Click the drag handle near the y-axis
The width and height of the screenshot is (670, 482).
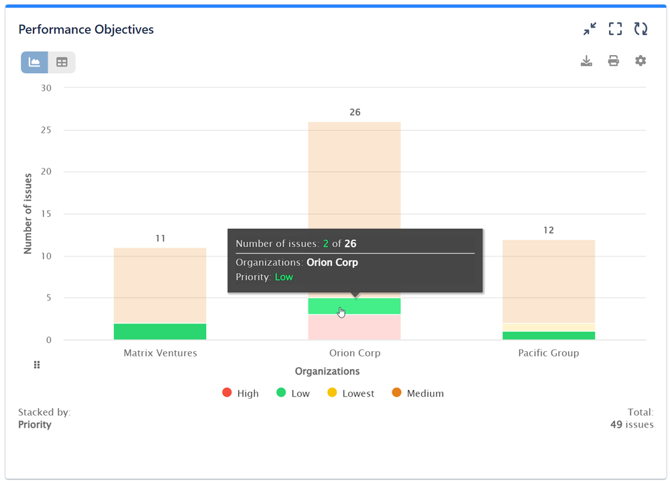coord(36,365)
